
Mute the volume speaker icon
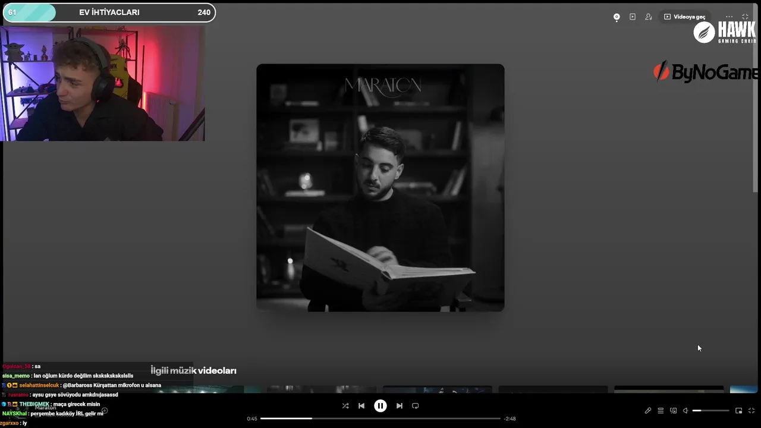click(x=685, y=411)
